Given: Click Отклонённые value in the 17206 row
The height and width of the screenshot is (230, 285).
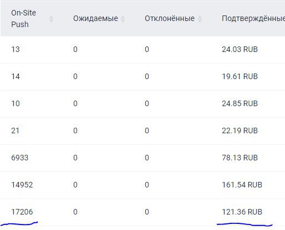Looking at the screenshot, I should tap(147, 212).
